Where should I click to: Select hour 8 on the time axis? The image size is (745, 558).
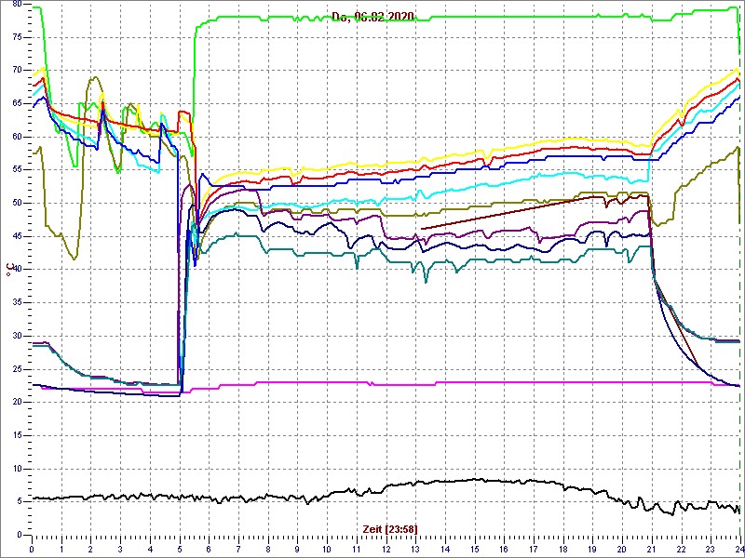pyautogui.click(x=268, y=549)
